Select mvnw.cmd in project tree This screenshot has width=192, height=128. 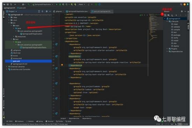pyautogui.click(x=16, y=58)
